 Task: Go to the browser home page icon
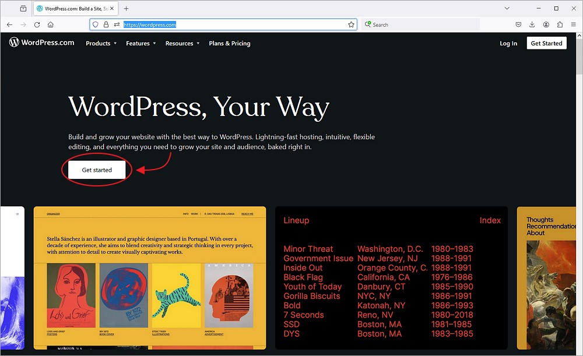click(51, 24)
